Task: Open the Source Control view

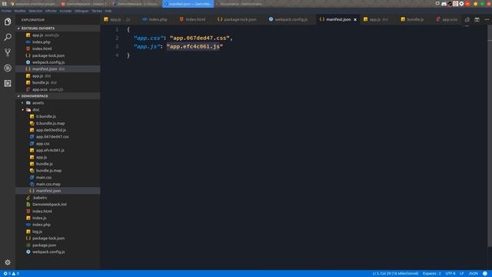Action: click(8, 52)
